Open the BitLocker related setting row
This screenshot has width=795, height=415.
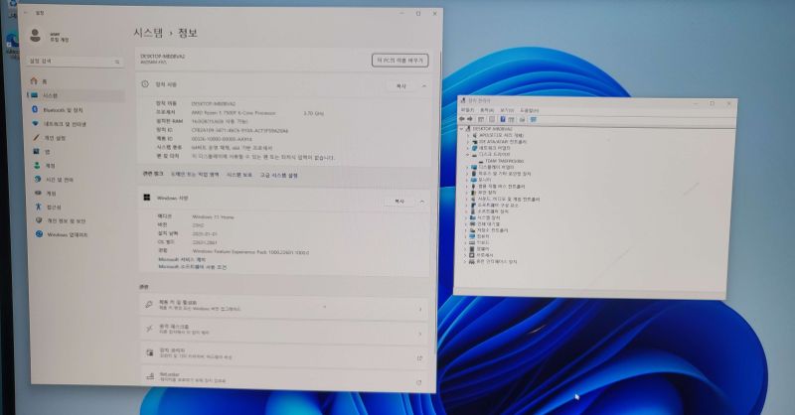pyautogui.click(x=283, y=377)
